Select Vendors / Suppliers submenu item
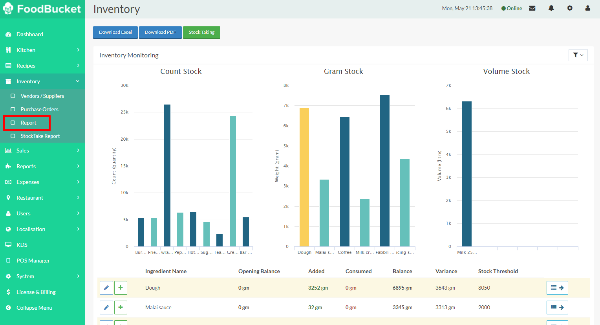This screenshot has width=600, height=325. pyautogui.click(x=42, y=96)
